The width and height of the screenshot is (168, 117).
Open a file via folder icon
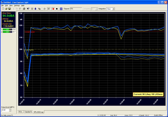6,9
